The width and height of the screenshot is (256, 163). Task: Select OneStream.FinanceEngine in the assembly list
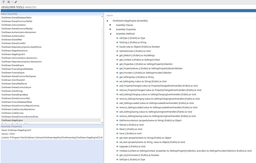(x=13, y=73)
